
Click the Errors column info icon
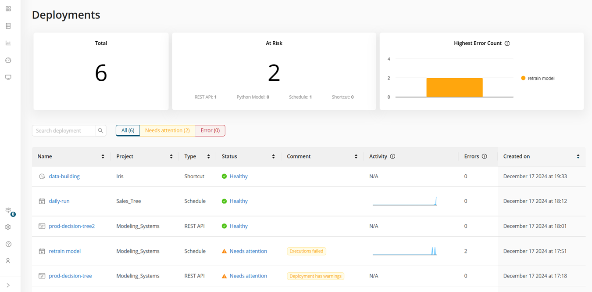pos(484,156)
